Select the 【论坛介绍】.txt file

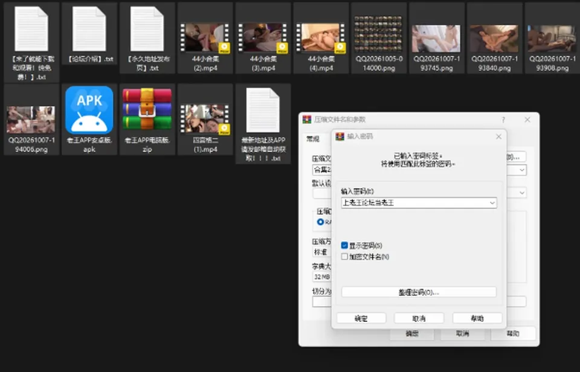point(89,33)
